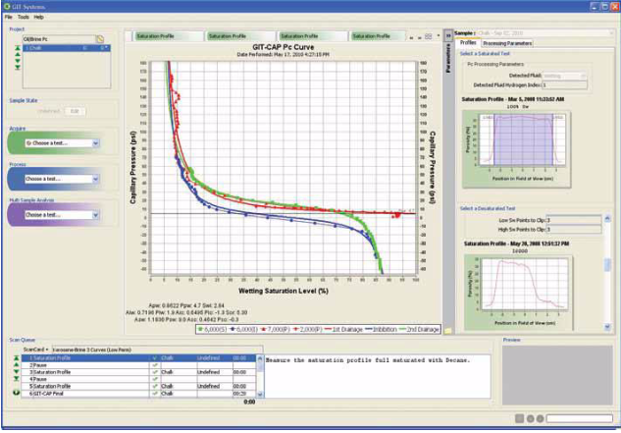Move Project sample up one arrow
621x433 pixels.
pyautogui.click(x=18, y=54)
